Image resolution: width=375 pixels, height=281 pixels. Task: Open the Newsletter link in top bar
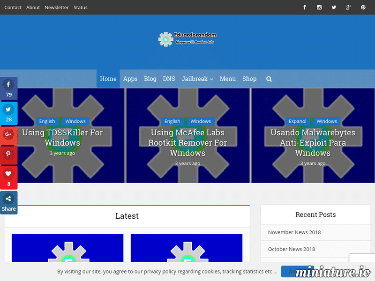[57, 7]
